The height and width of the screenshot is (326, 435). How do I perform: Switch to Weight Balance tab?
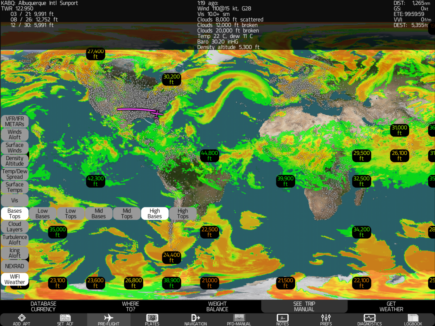tap(217, 306)
